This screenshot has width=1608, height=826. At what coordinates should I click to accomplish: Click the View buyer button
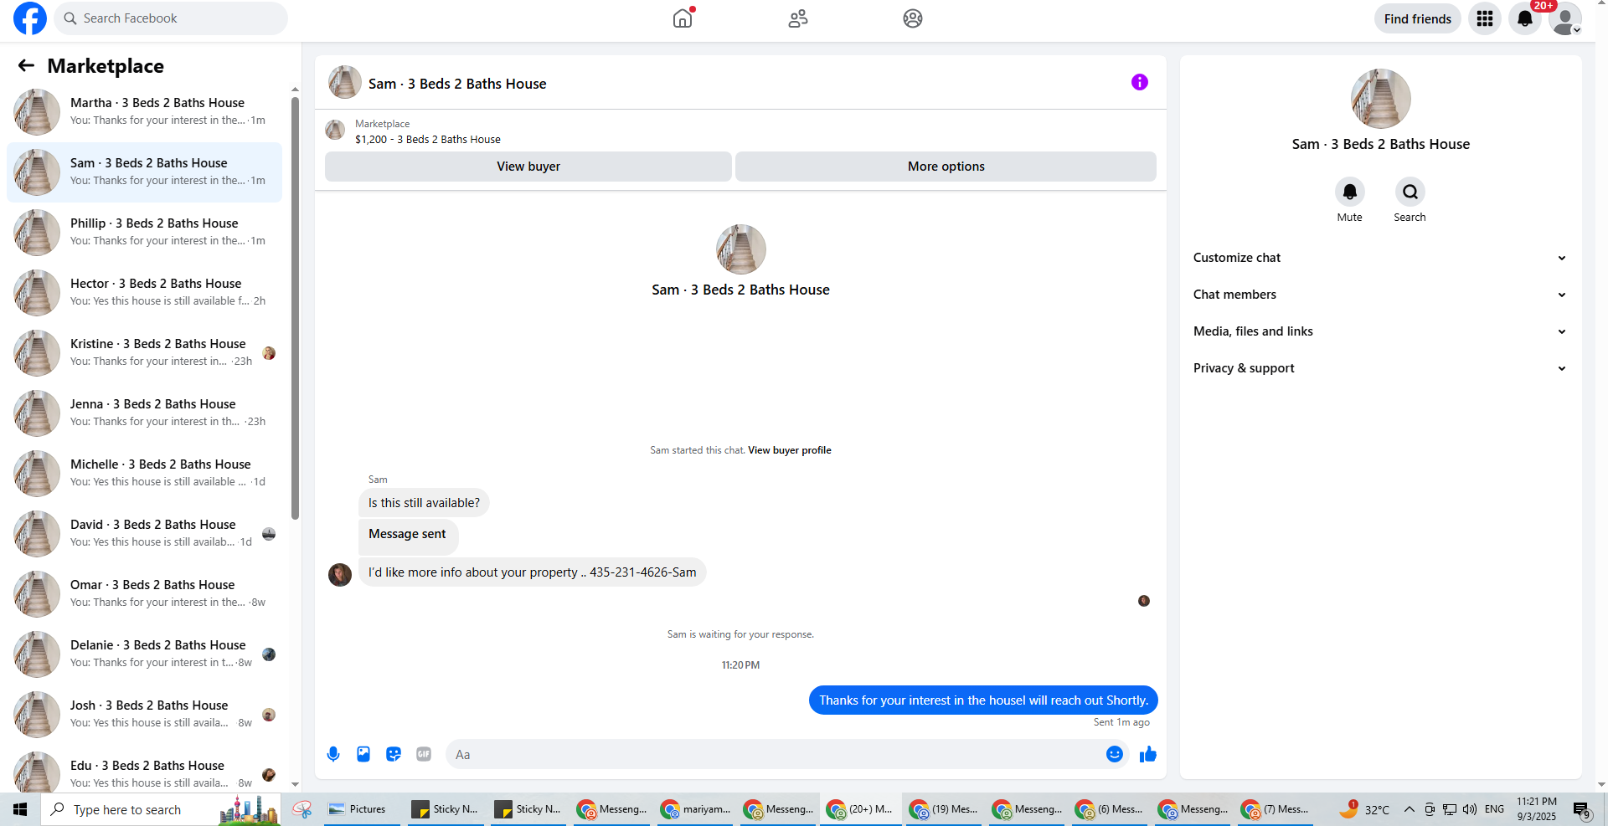click(528, 167)
